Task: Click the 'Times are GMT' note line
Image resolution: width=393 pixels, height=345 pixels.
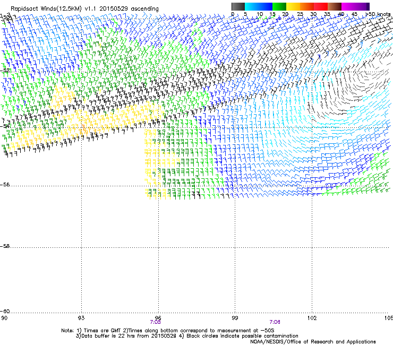Action: pyautogui.click(x=168, y=331)
